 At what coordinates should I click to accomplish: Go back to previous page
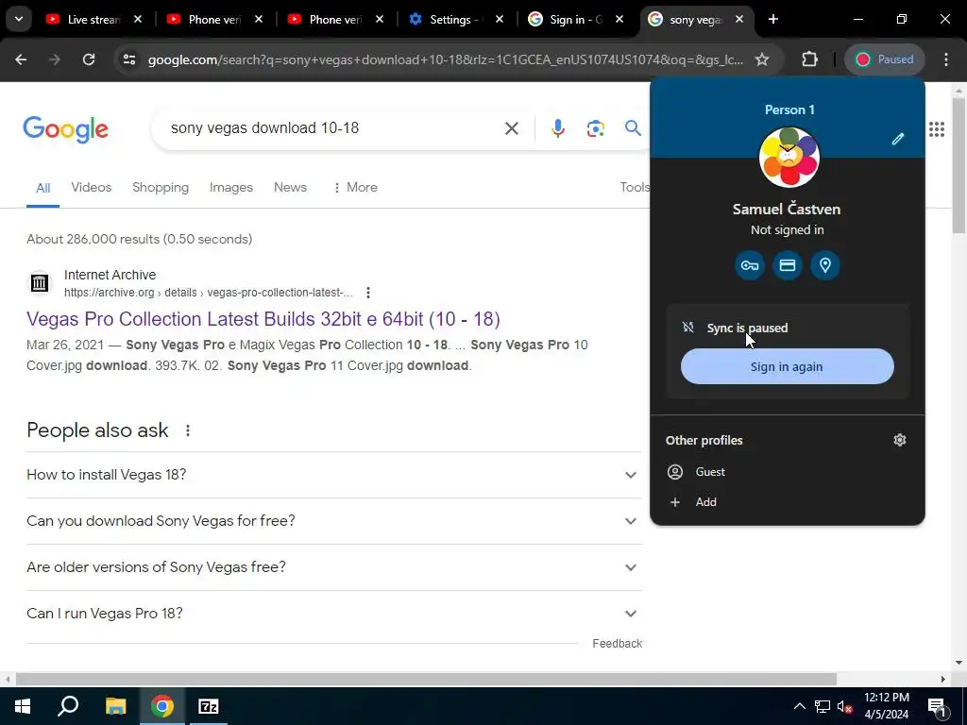coord(21,59)
